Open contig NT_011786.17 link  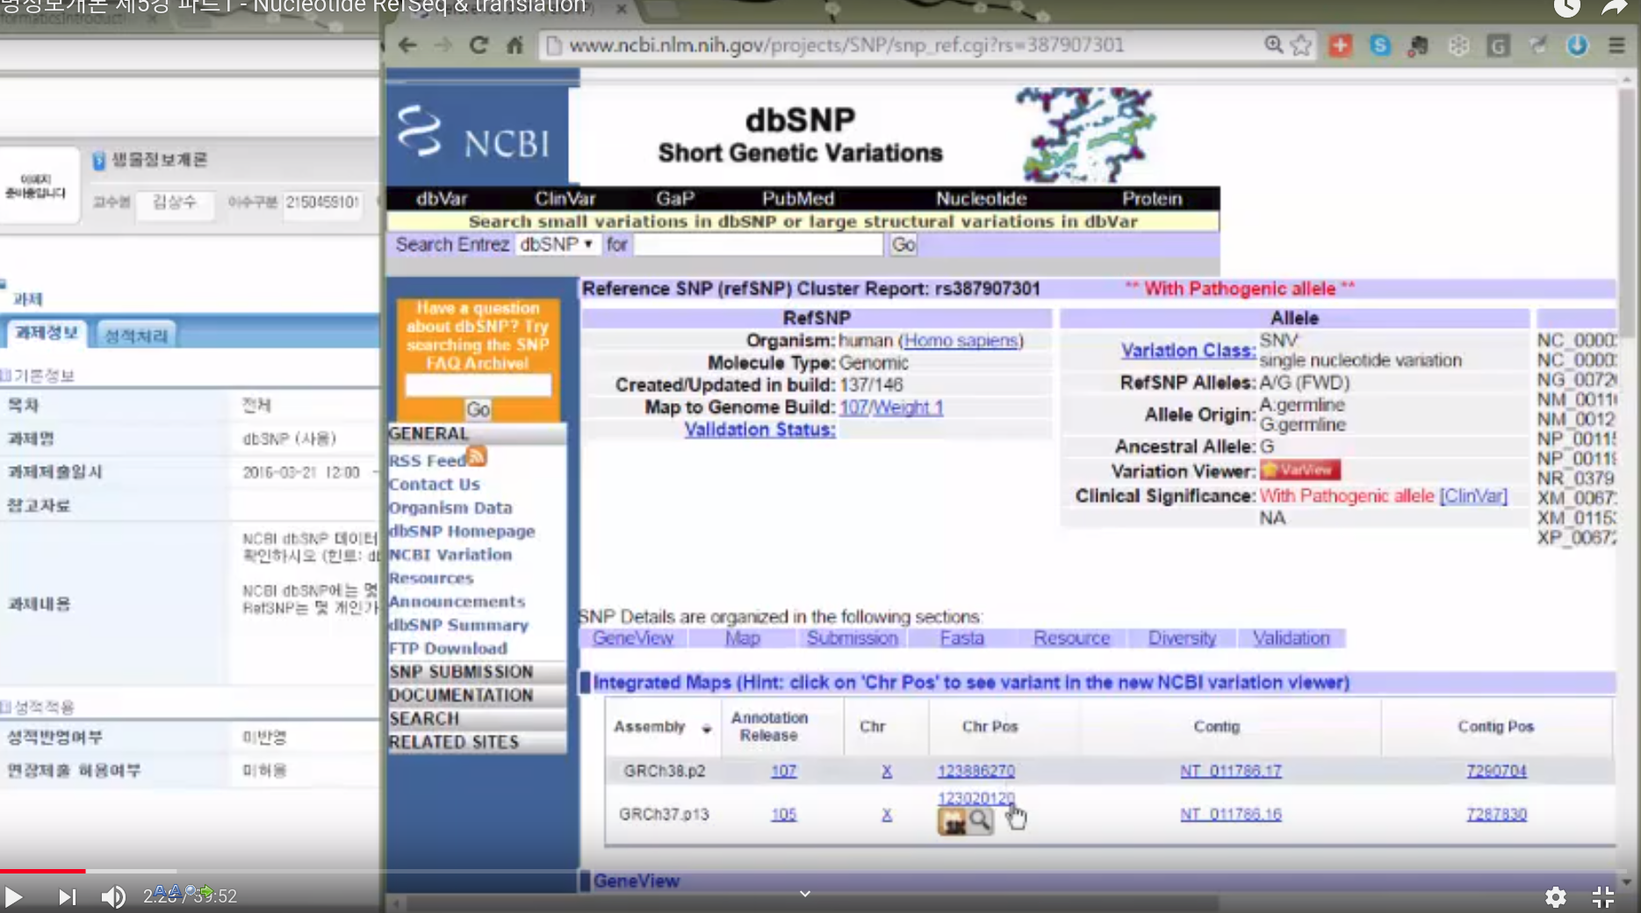tap(1230, 771)
